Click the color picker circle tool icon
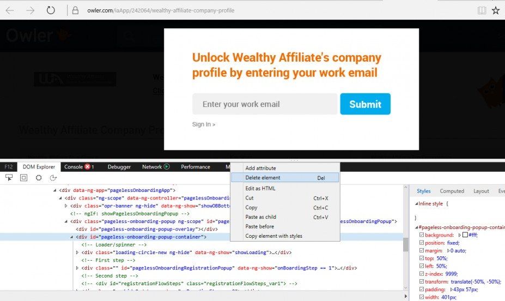Viewport: 505px width, 301px height. pyautogui.click(x=39, y=178)
